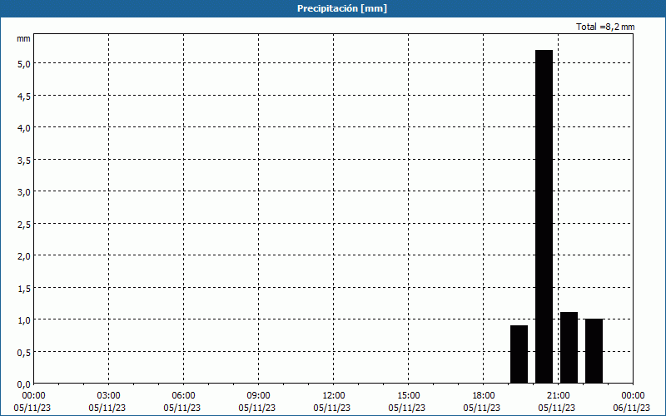Click the 2,0 y-axis value
Image resolution: width=666 pixels, height=416 pixels.
click(24, 256)
